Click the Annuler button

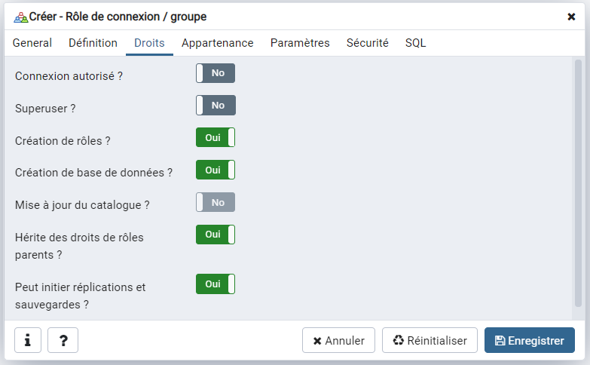[x=338, y=341]
